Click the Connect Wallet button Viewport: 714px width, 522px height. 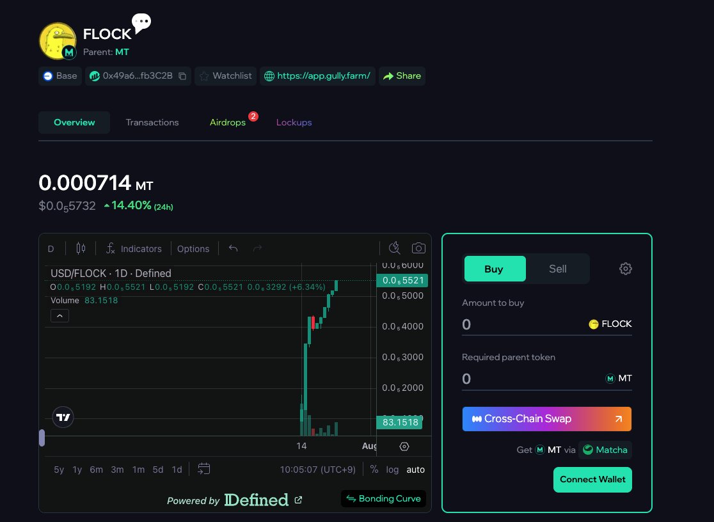[592, 480]
